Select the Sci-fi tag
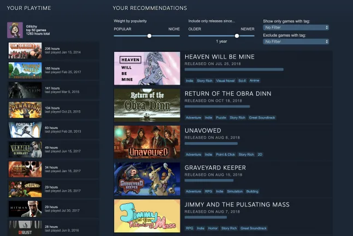Image resolution: width=353 pixels, height=236 pixels. click(242, 80)
